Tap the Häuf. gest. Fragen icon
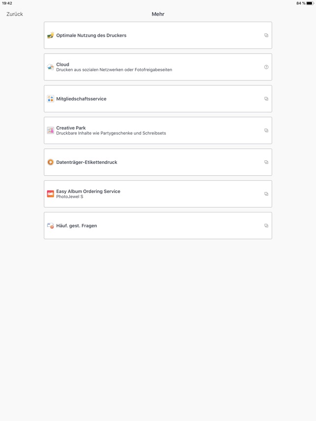Viewport: 316px width, 421px height. point(51,226)
